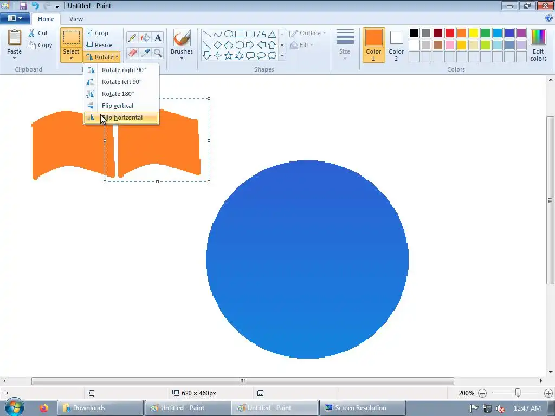Open Paint Help question mark icon
555x416 pixels.
[549, 18]
